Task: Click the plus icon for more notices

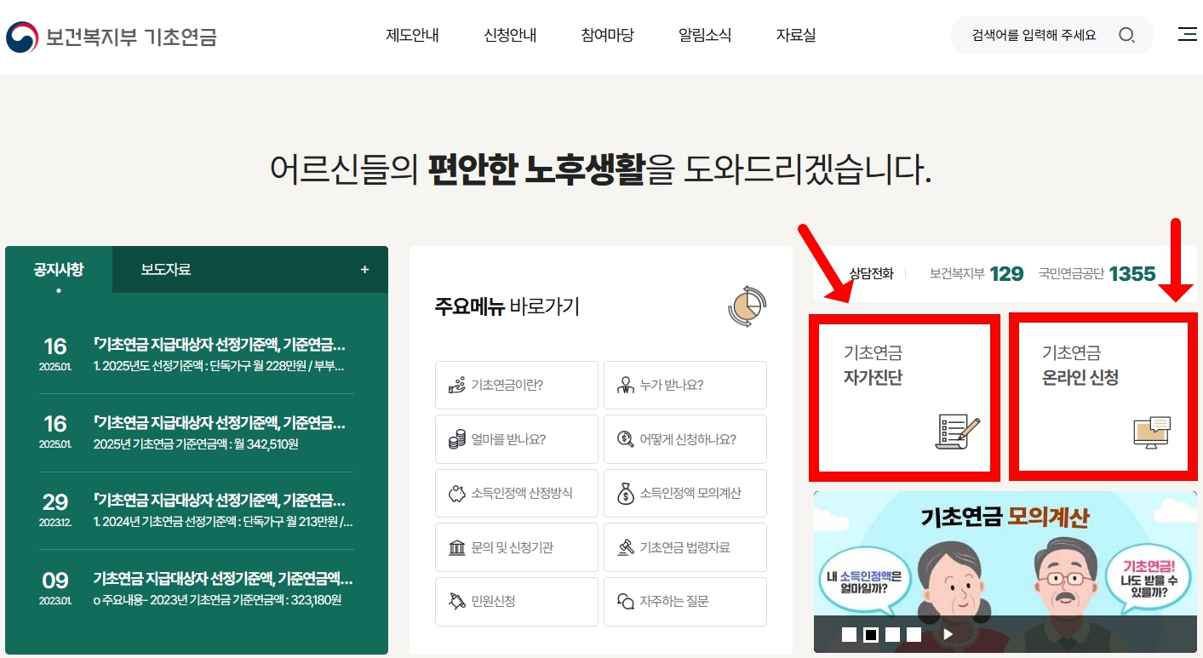Action: pos(364,270)
